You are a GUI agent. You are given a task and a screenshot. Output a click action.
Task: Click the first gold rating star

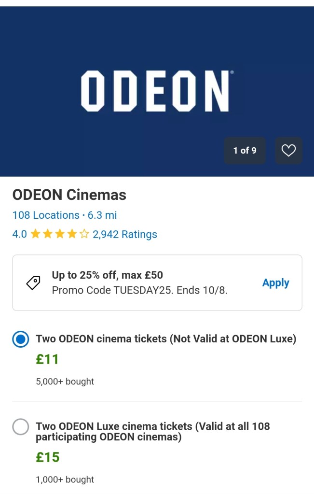tap(35, 234)
